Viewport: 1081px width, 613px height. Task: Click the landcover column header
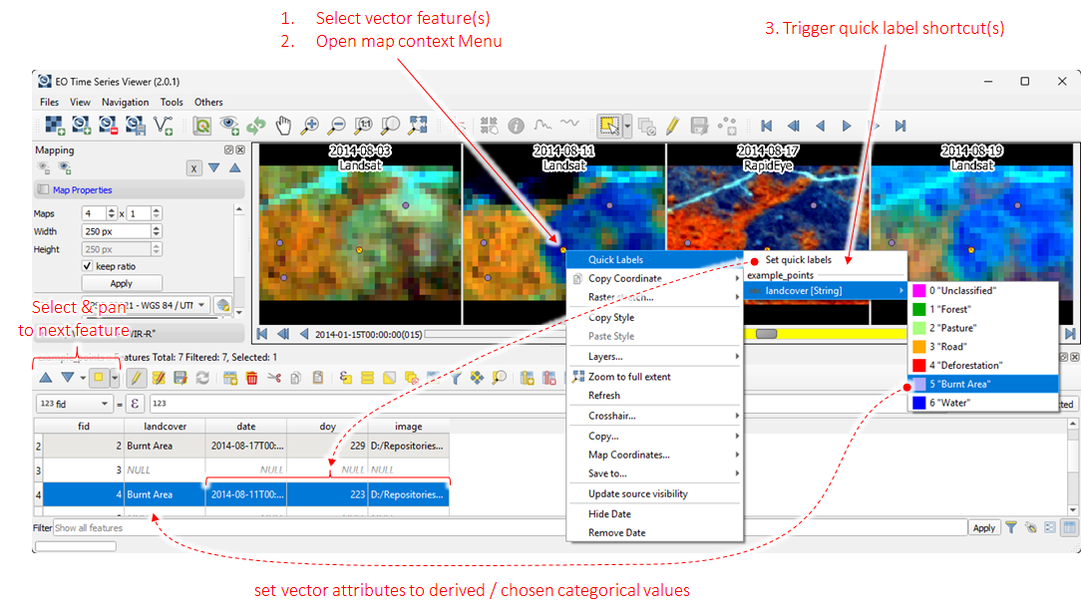165,427
